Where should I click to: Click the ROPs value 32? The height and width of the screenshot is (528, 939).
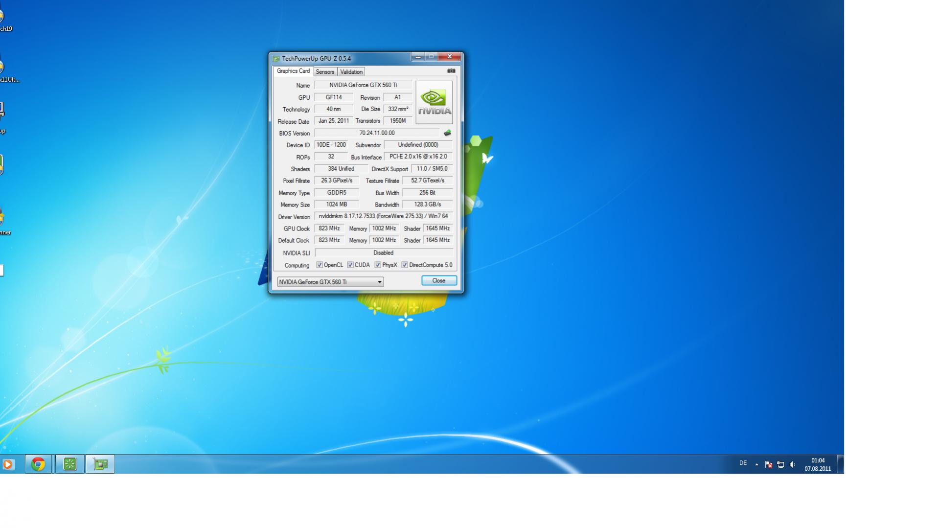(331, 157)
